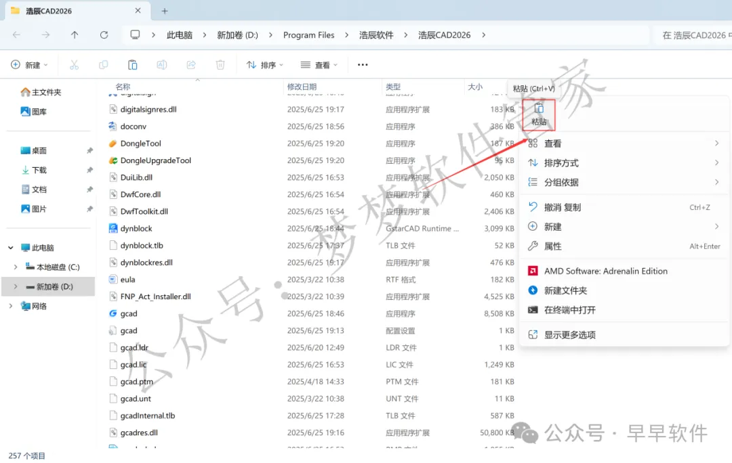Open a new tab with plus button
732x463 pixels.
click(164, 11)
